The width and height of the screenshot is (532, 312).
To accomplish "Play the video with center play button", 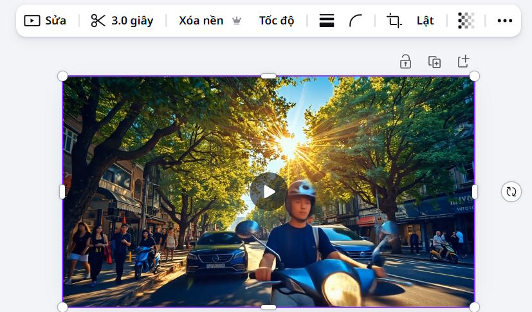I will click(269, 192).
